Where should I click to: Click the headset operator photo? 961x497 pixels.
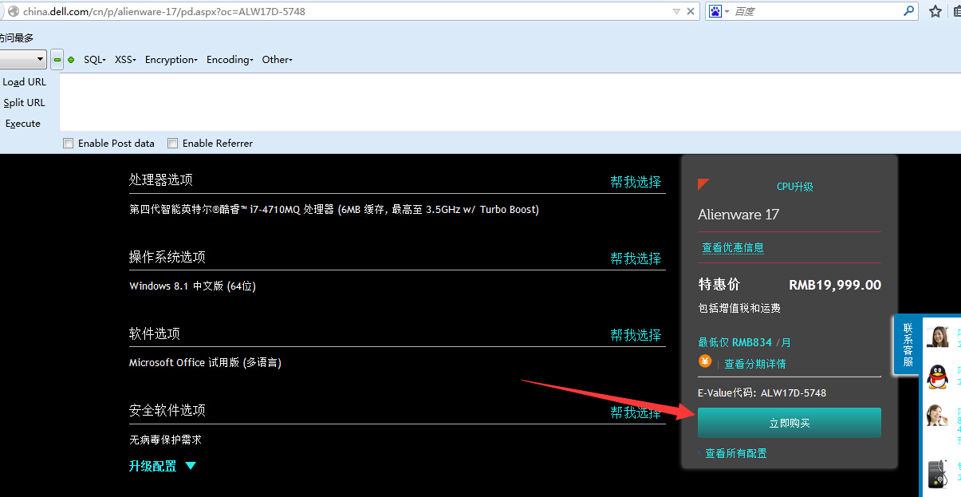pyautogui.click(x=936, y=416)
